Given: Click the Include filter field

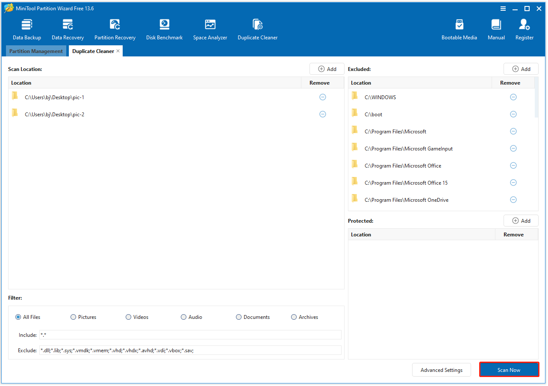Looking at the screenshot, I should coord(190,335).
